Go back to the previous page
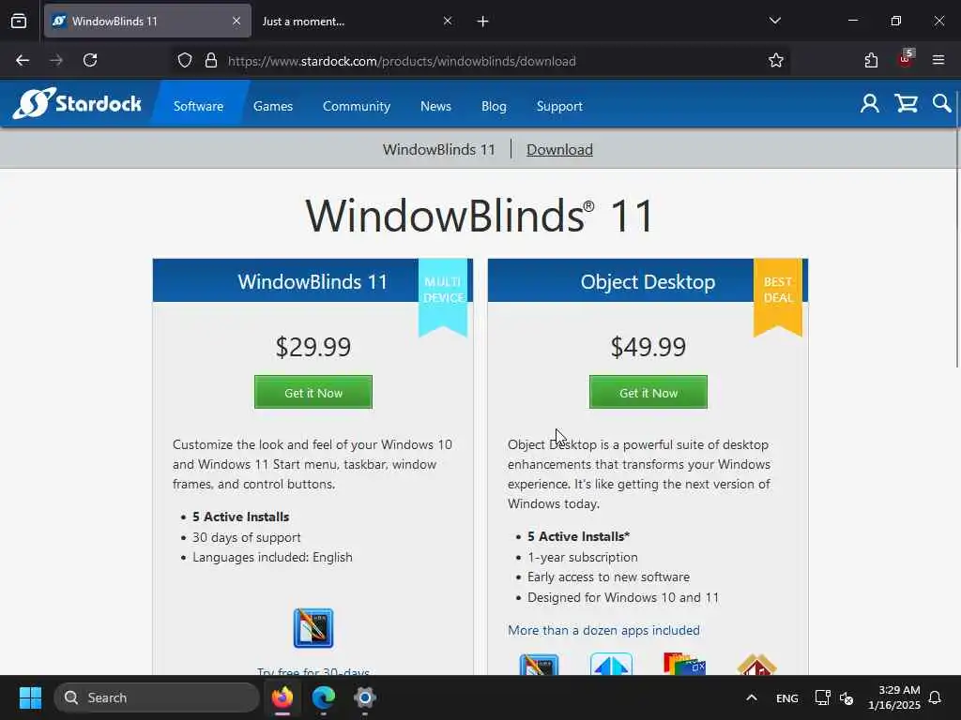Image resolution: width=961 pixels, height=720 pixels. point(23,60)
